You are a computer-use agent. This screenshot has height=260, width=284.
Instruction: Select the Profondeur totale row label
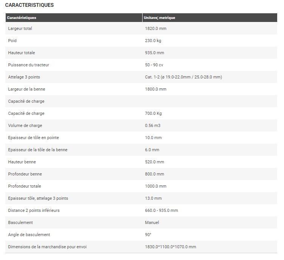(x=25, y=186)
